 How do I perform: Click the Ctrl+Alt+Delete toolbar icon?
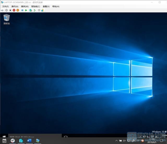pyautogui.click(x=2, y=10)
